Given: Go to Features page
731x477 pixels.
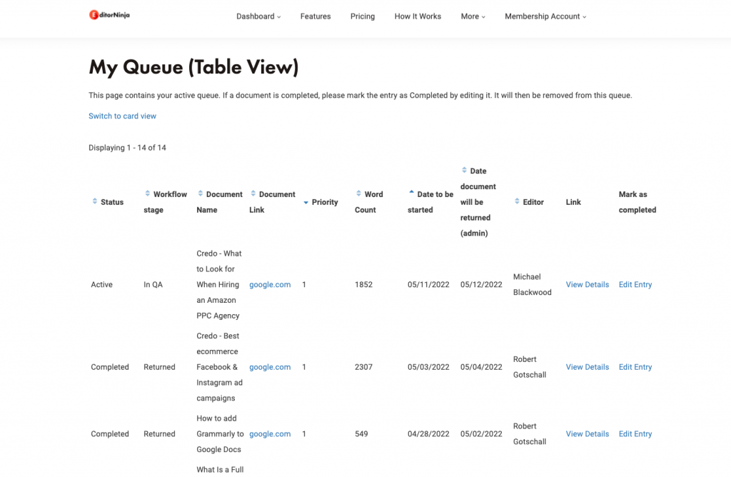Looking at the screenshot, I should coord(316,16).
